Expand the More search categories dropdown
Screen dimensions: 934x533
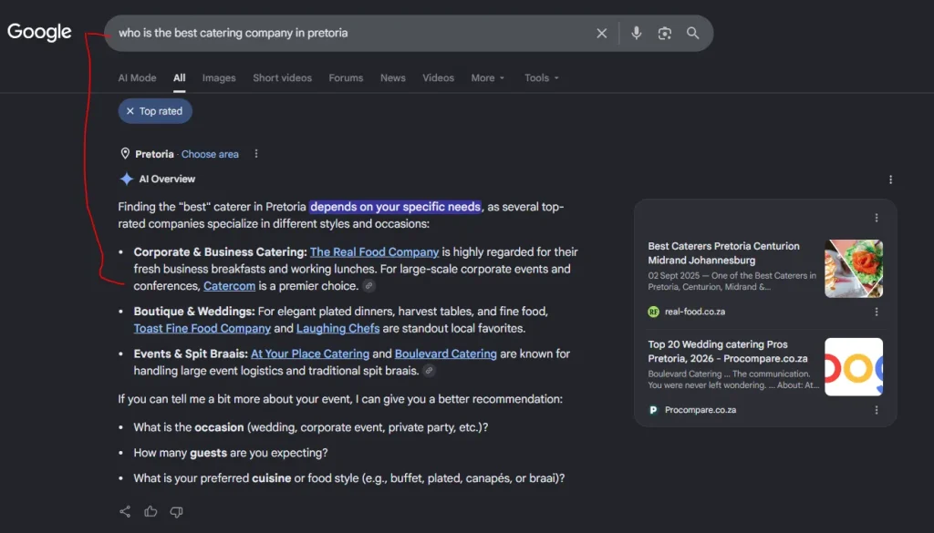point(488,78)
